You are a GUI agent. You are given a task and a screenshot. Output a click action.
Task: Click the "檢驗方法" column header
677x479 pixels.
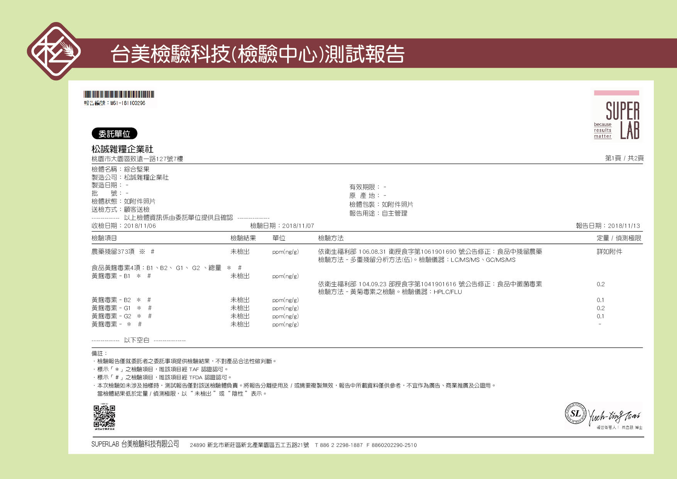[x=331, y=238]
